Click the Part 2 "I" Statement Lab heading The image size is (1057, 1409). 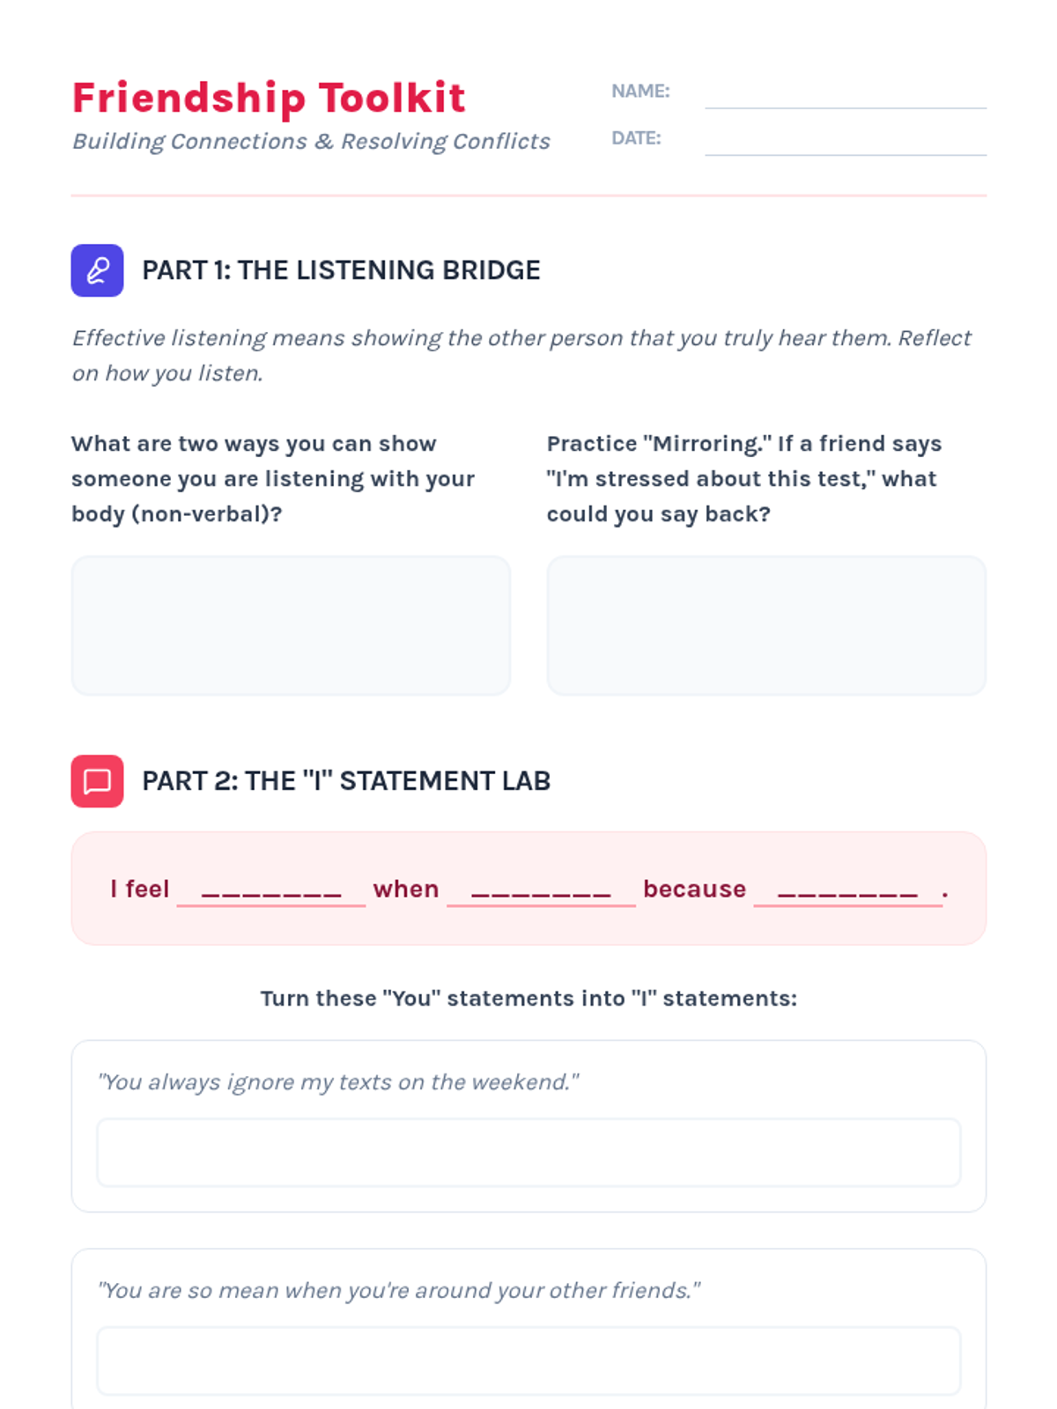coord(346,781)
